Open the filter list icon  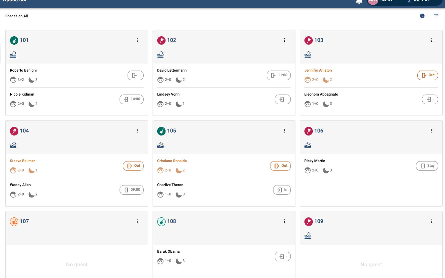click(436, 16)
